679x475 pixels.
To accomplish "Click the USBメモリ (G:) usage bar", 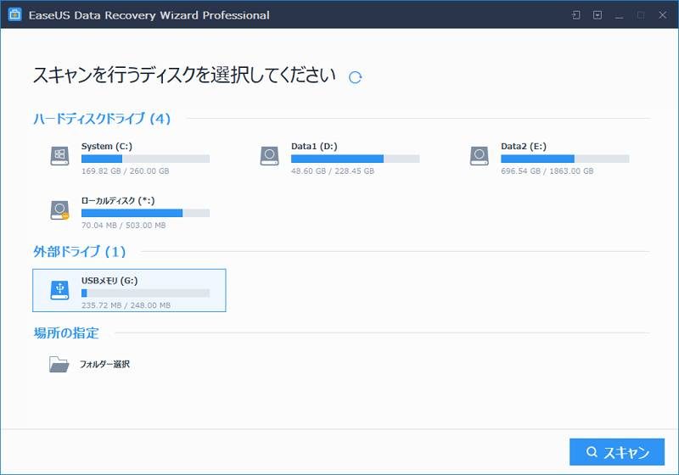I will (145, 293).
